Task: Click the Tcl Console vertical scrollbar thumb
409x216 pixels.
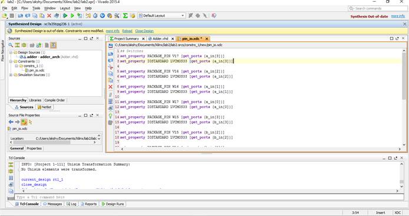Action: click(x=402, y=182)
